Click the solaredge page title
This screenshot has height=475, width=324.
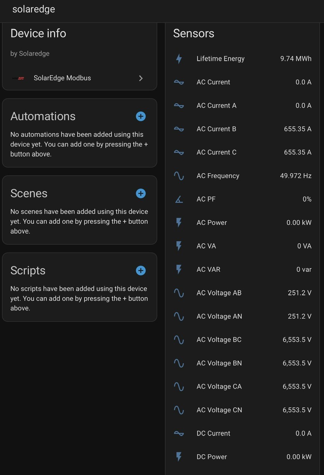point(34,9)
